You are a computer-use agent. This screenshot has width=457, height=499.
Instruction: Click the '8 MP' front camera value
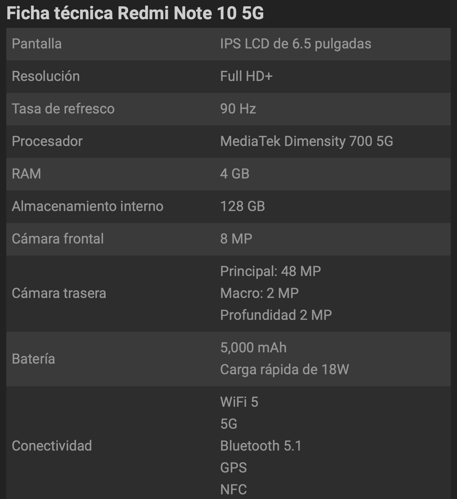tap(236, 239)
